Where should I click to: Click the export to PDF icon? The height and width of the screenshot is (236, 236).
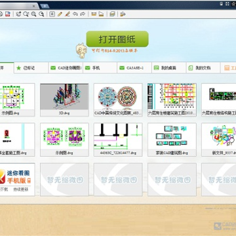(x=8, y=14)
